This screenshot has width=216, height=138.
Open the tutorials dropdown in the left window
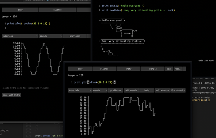20,36
